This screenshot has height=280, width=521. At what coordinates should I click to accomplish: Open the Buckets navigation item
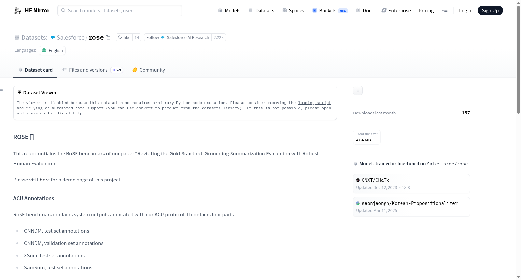point(330,11)
